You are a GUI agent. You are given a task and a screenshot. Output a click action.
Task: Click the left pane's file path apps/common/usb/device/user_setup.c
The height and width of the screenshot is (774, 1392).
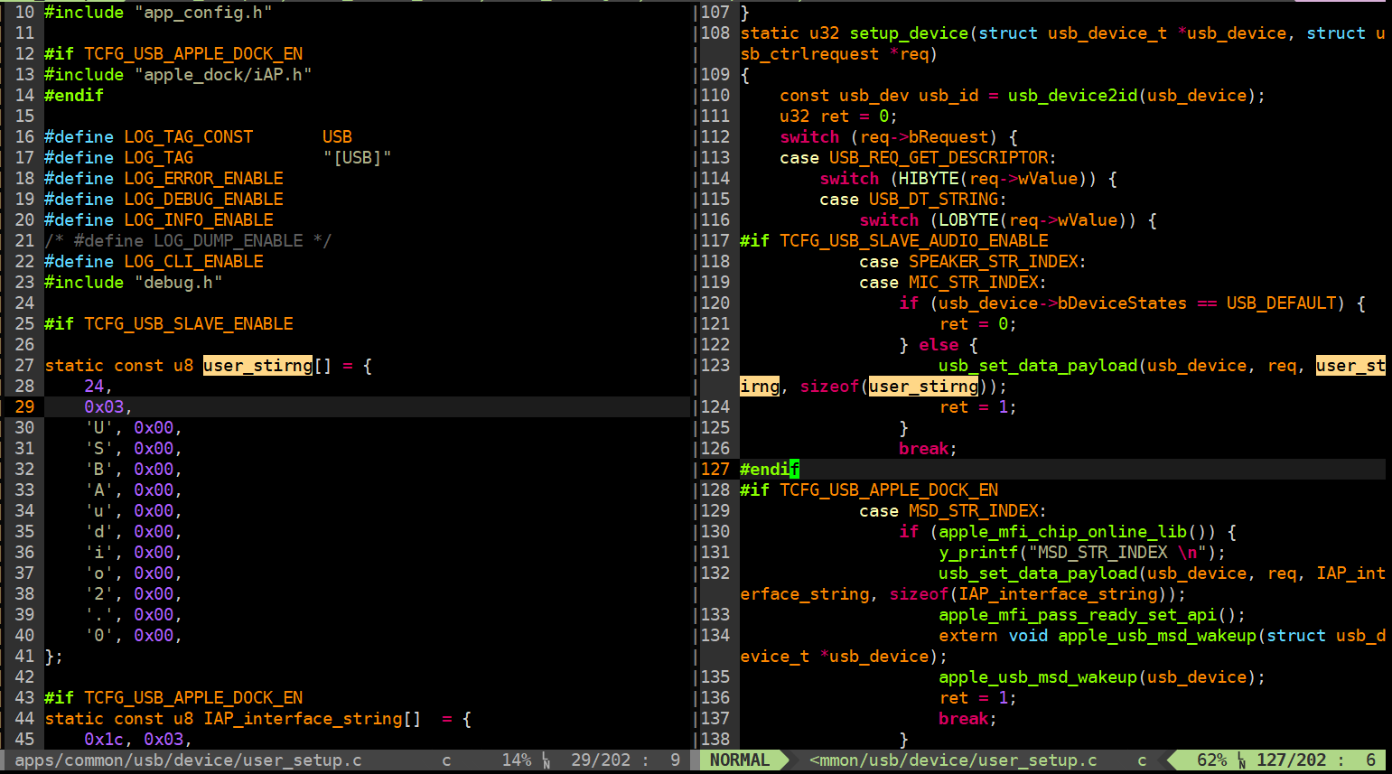(x=189, y=760)
